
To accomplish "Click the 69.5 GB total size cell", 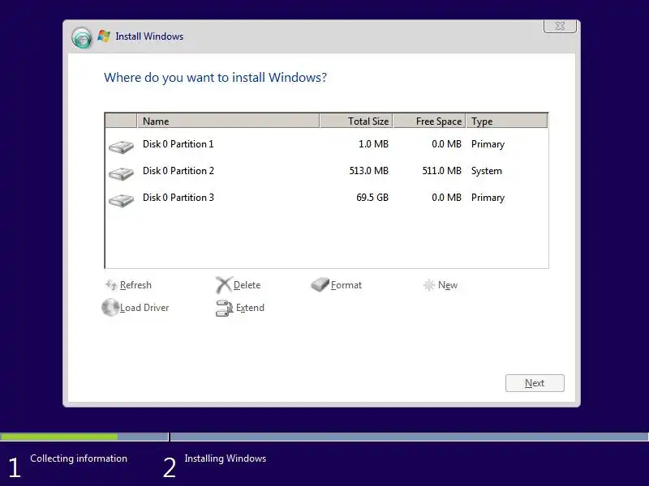I will click(372, 198).
